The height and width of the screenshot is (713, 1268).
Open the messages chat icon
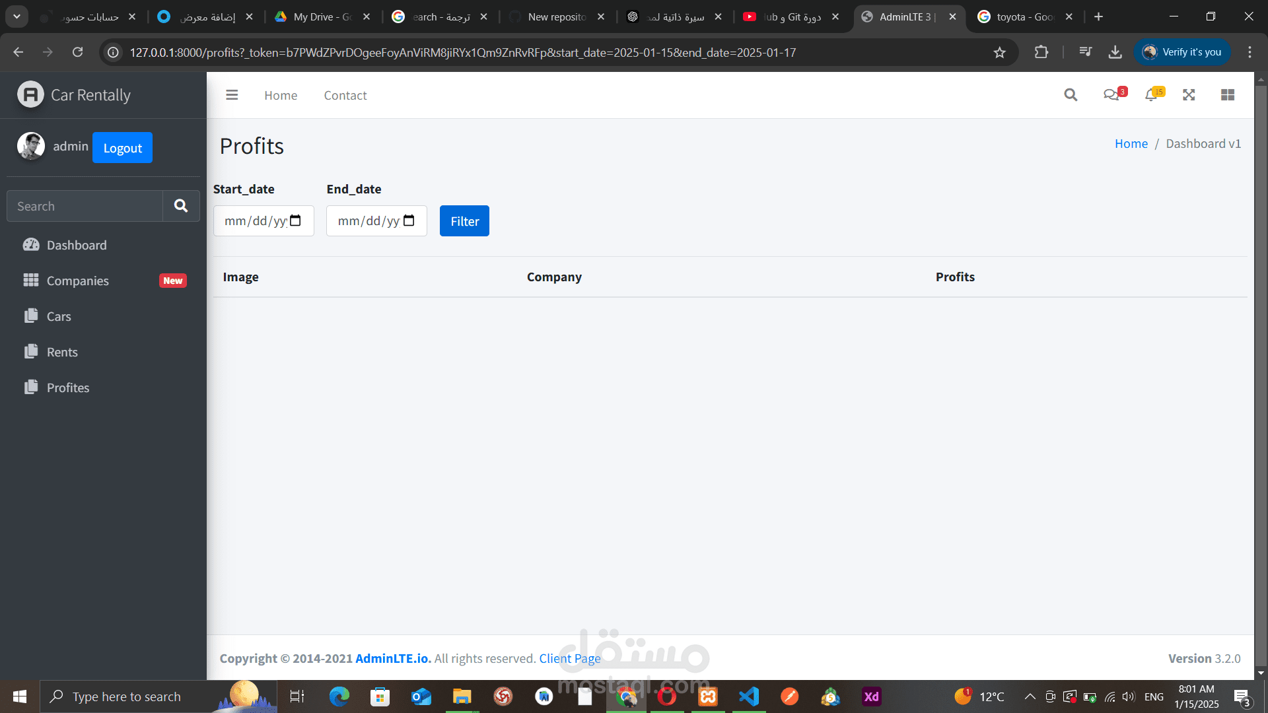pyautogui.click(x=1111, y=95)
